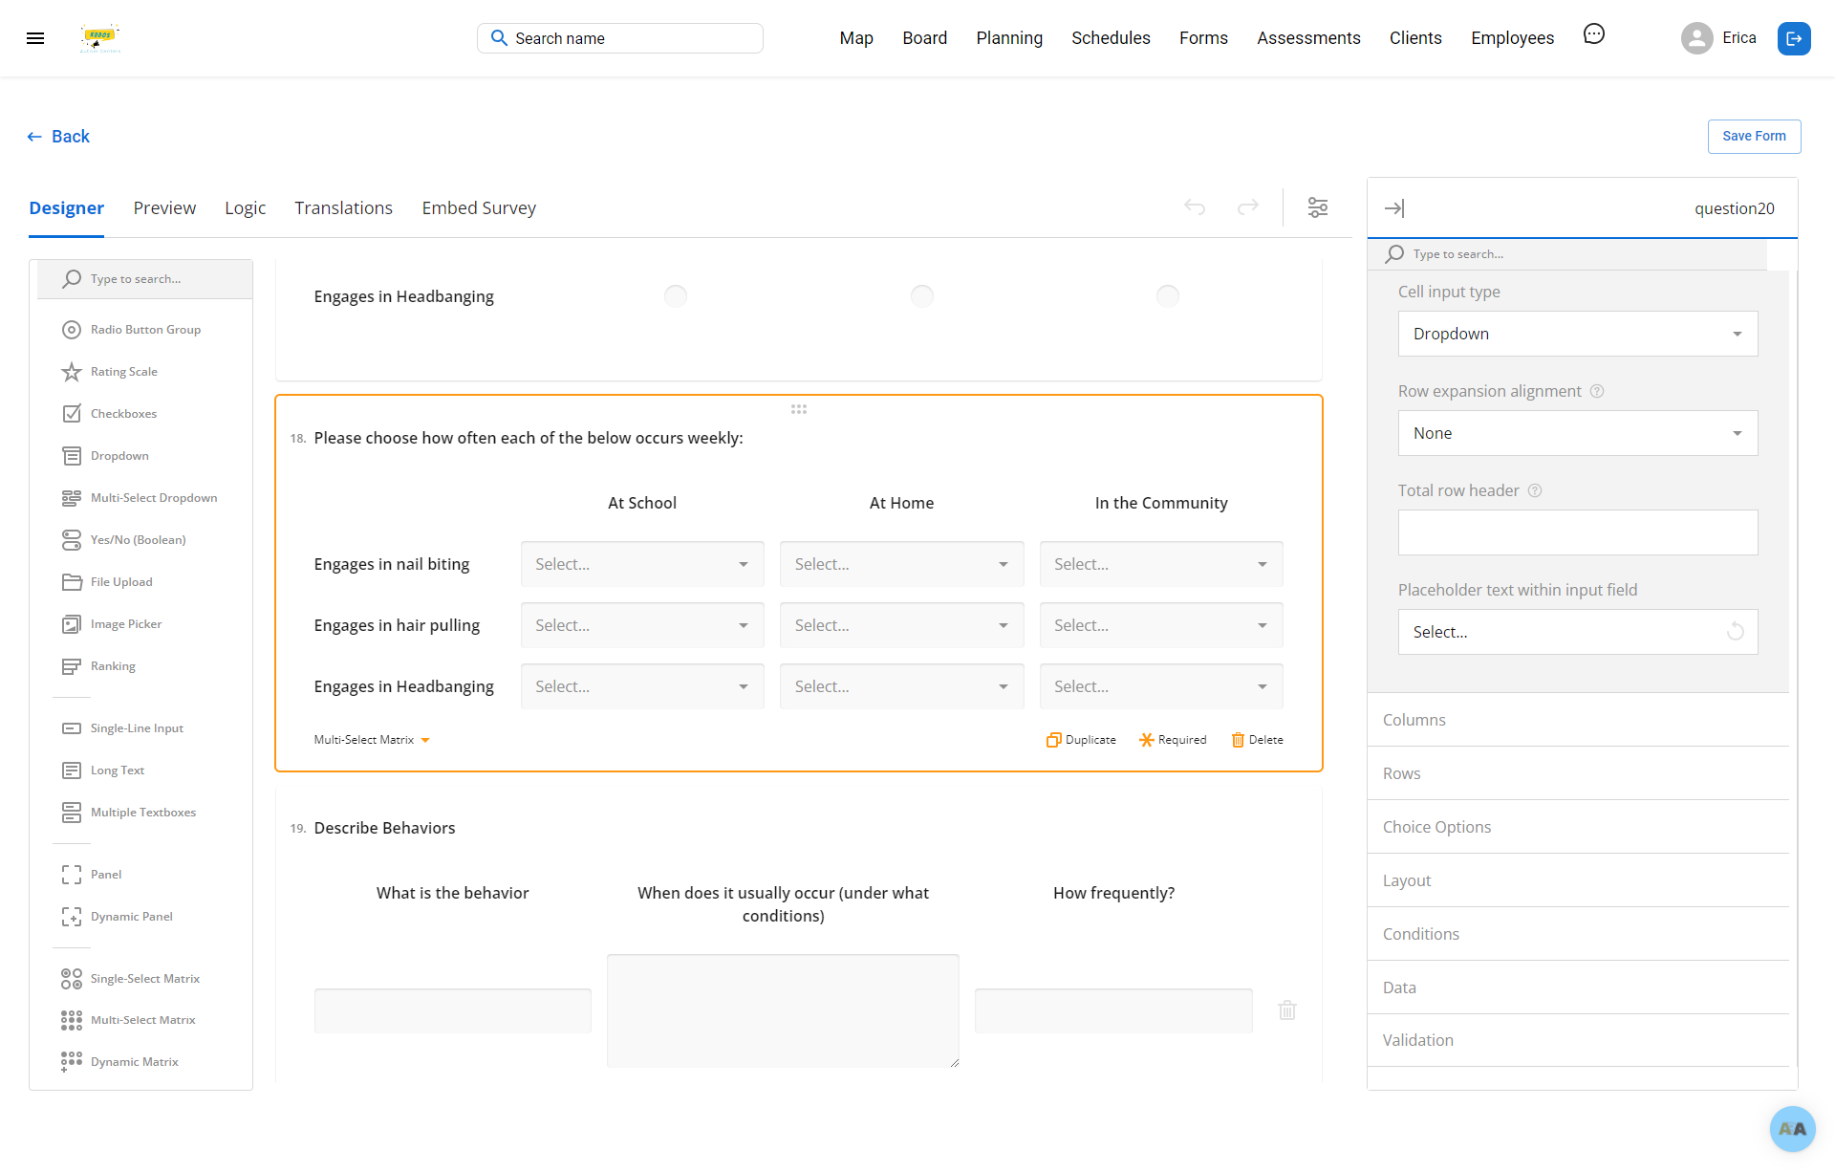
Task: Delete question 18 with trash icon
Action: [1257, 740]
